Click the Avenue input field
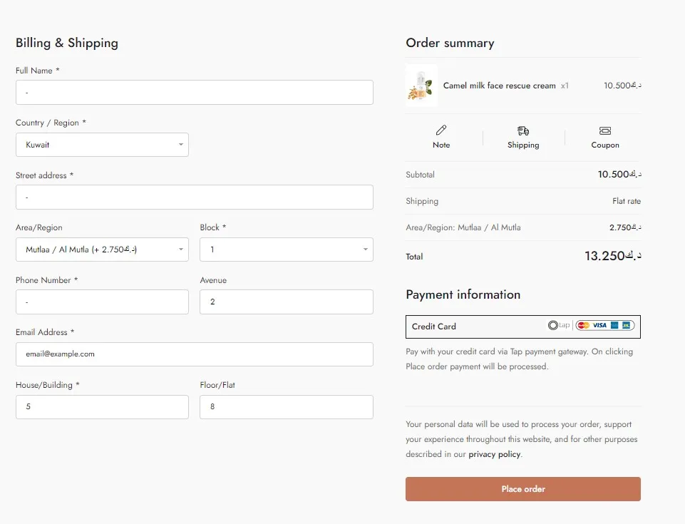The width and height of the screenshot is (685, 524). 287,302
